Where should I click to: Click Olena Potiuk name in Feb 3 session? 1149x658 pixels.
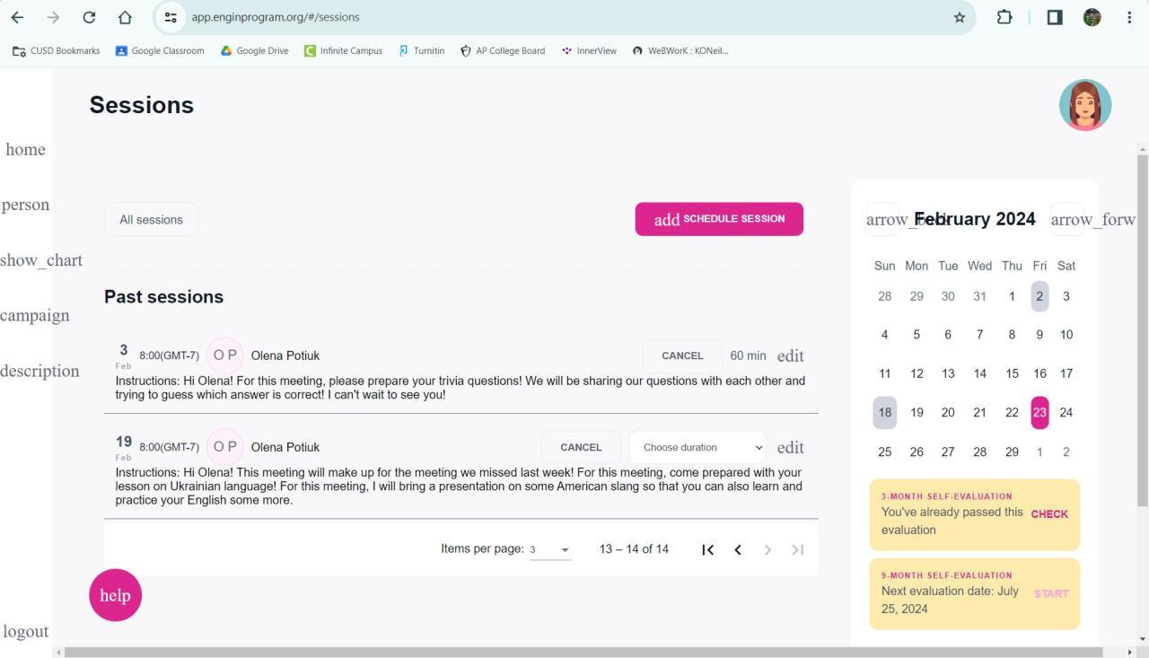pos(285,355)
